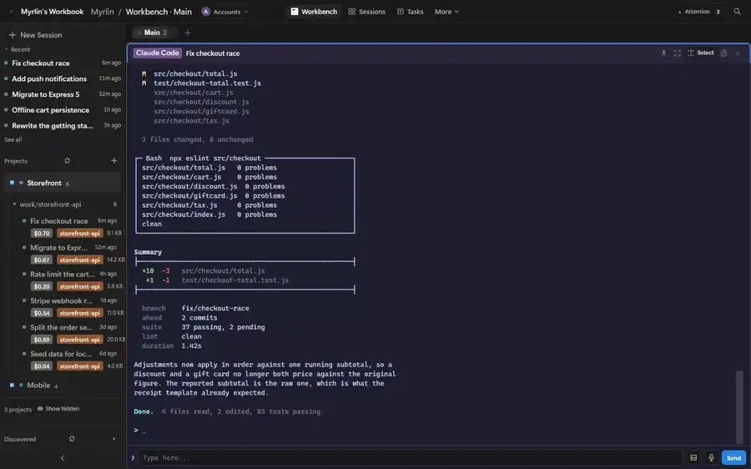The height and width of the screenshot is (469, 751).
Task: Toggle Select text mode
Action: click(x=701, y=53)
